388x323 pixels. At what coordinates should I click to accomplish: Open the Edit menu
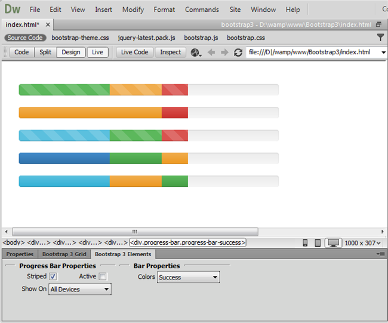pos(55,10)
